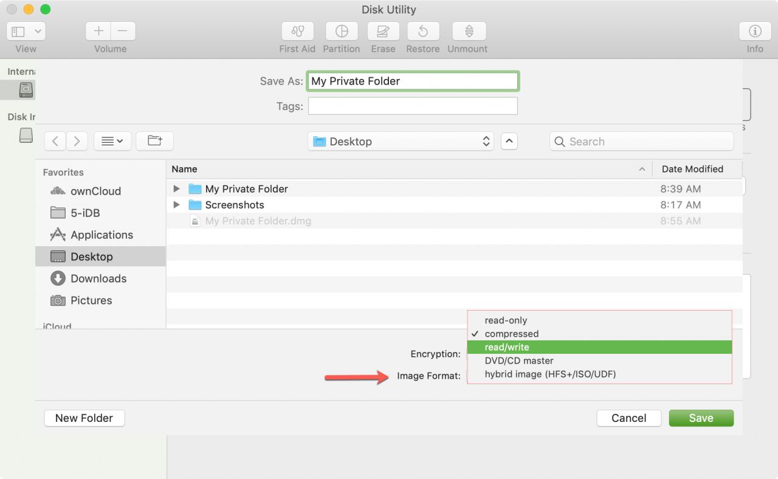Select Downloads in Favorites sidebar
Viewport: 778px width, 479px height.
pos(98,278)
